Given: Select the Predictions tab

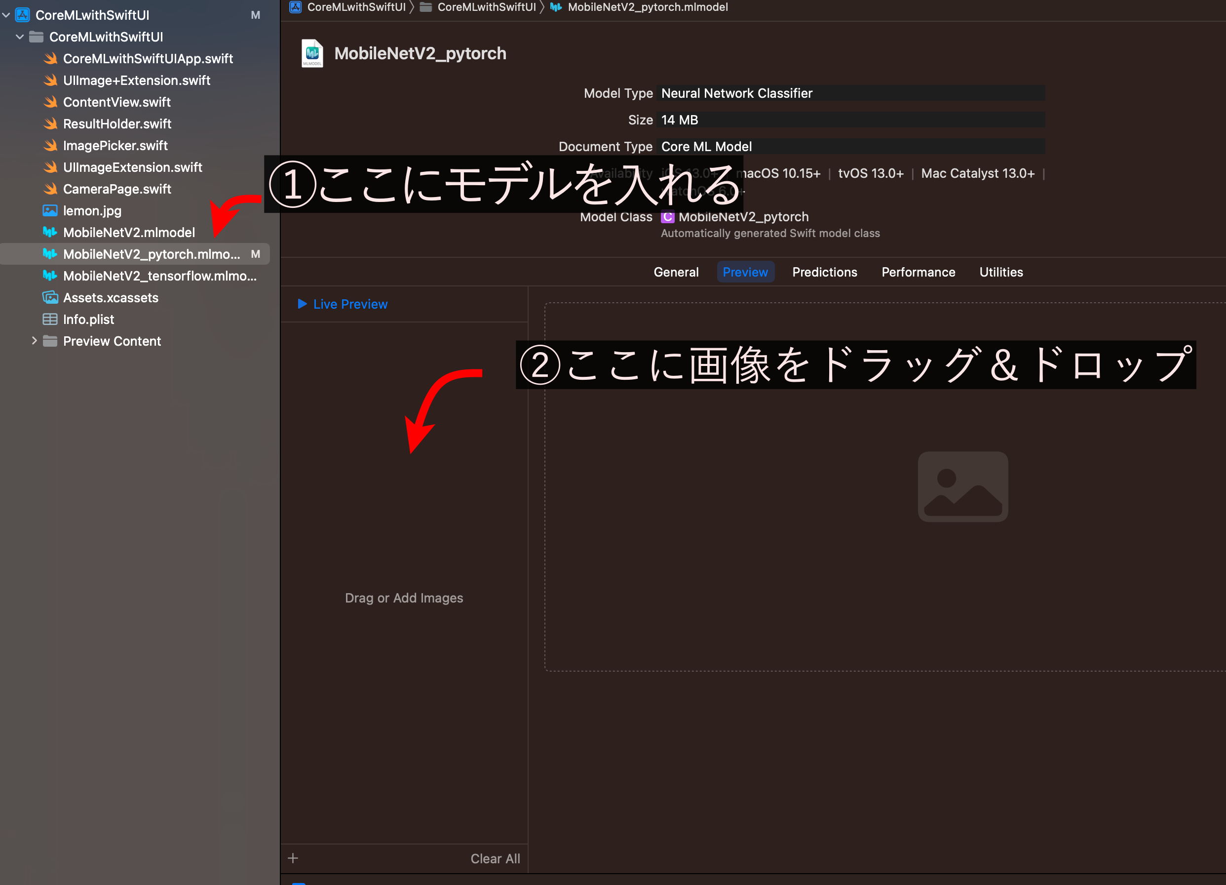Looking at the screenshot, I should pyautogui.click(x=822, y=272).
